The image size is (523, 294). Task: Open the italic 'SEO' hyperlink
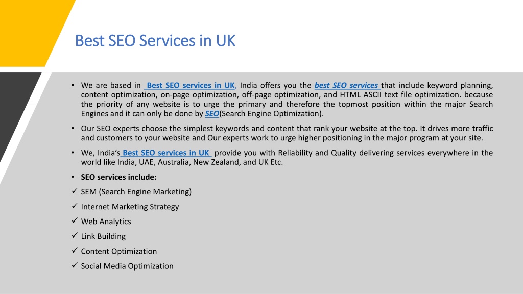(212, 114)
